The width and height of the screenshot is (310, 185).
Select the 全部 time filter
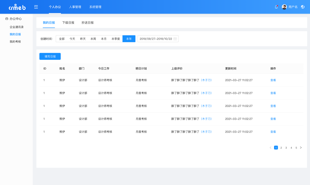[x=62, y=39]
